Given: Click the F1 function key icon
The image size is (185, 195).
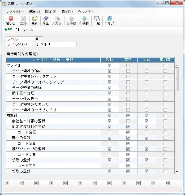Looking at the screenshot, I should [7, 183].
